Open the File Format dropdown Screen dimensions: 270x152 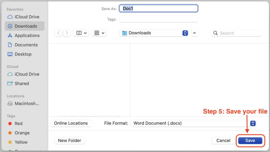pos(193,123)
